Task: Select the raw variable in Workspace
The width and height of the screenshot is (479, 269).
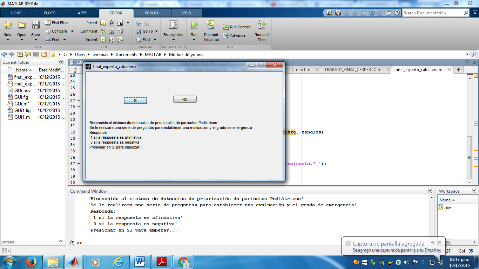Action: [447, 207]
